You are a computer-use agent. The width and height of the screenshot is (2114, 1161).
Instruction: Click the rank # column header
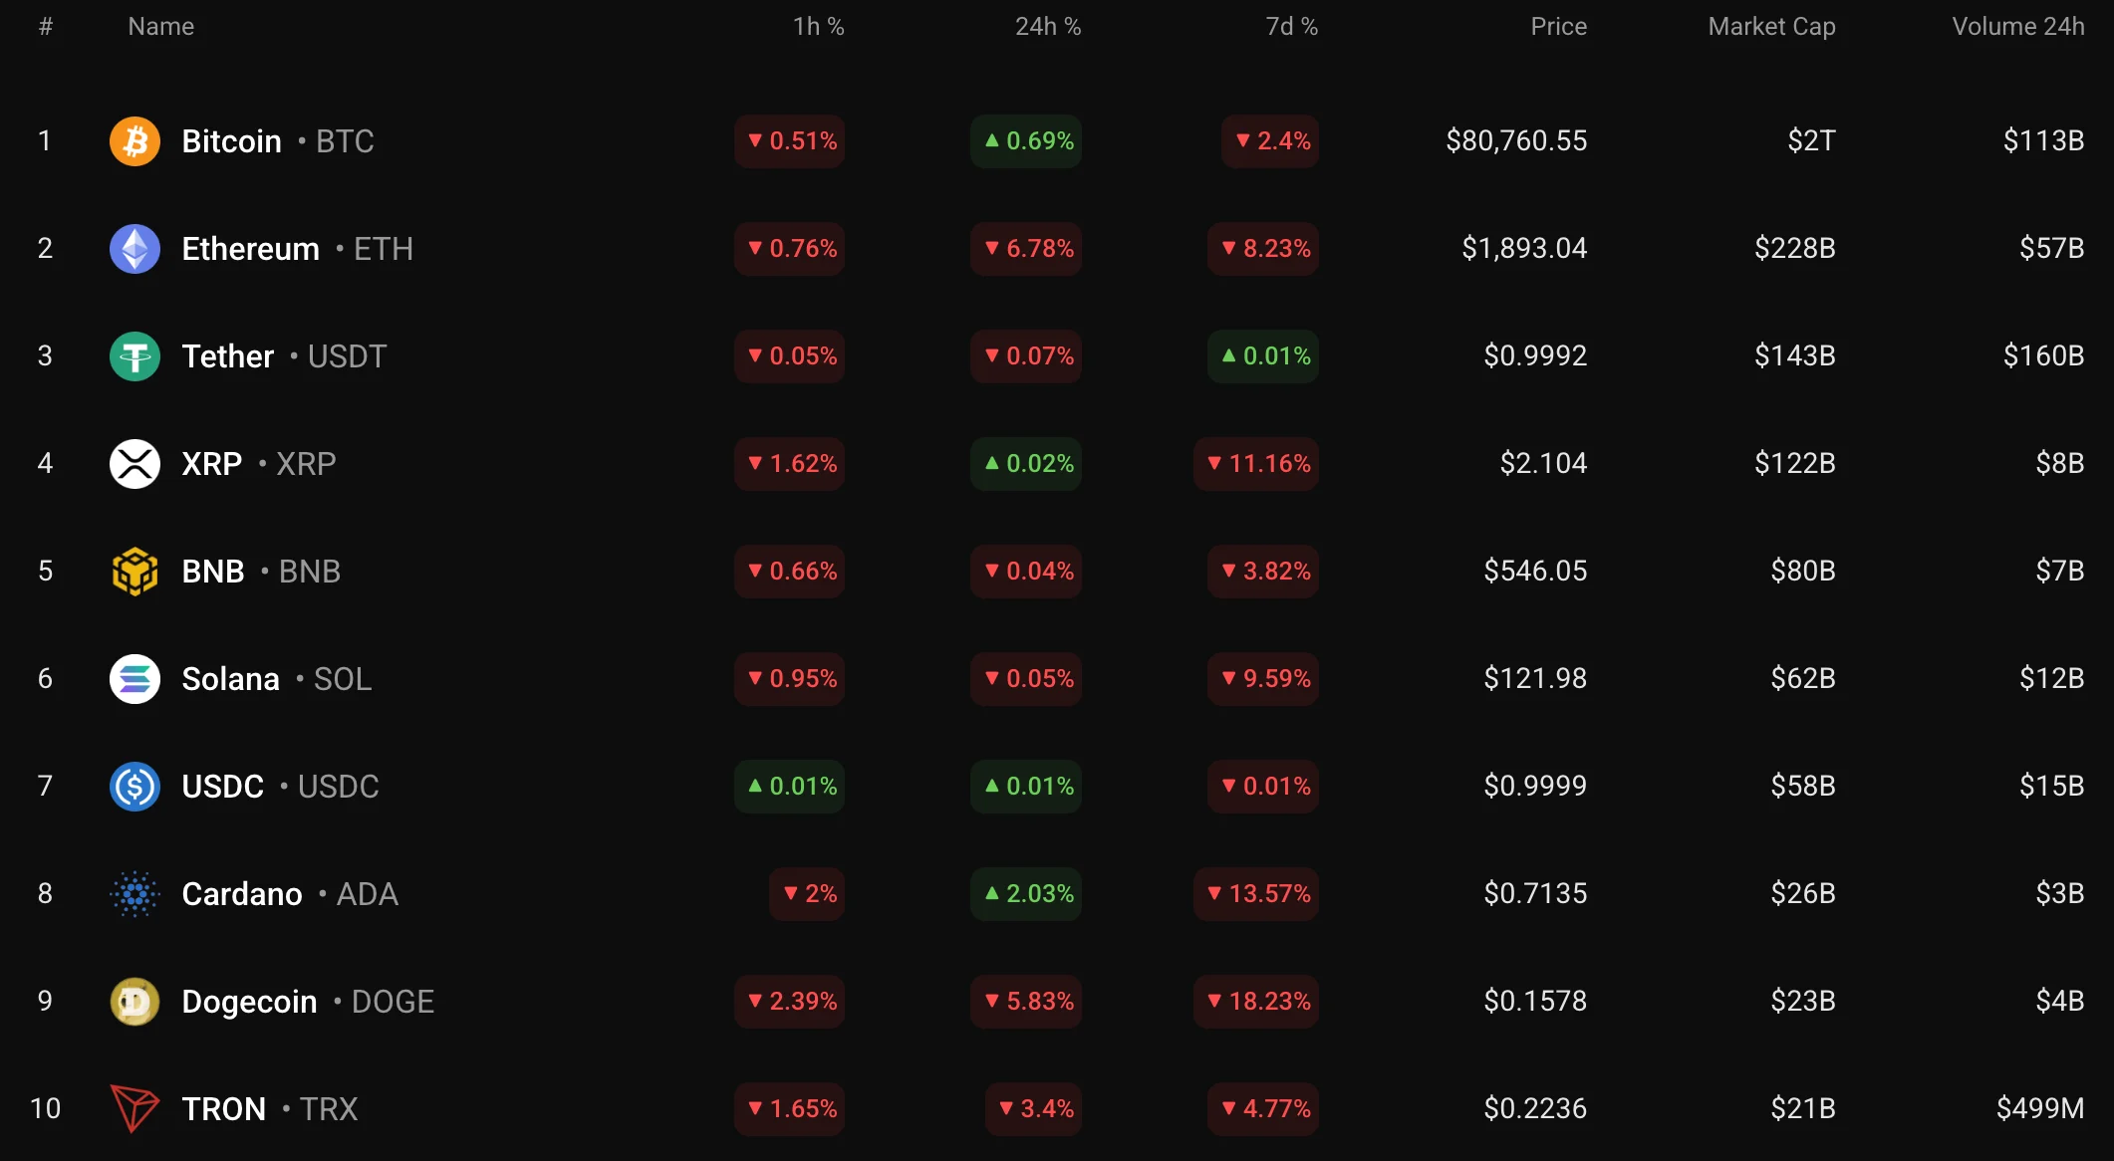click(46, 27)
